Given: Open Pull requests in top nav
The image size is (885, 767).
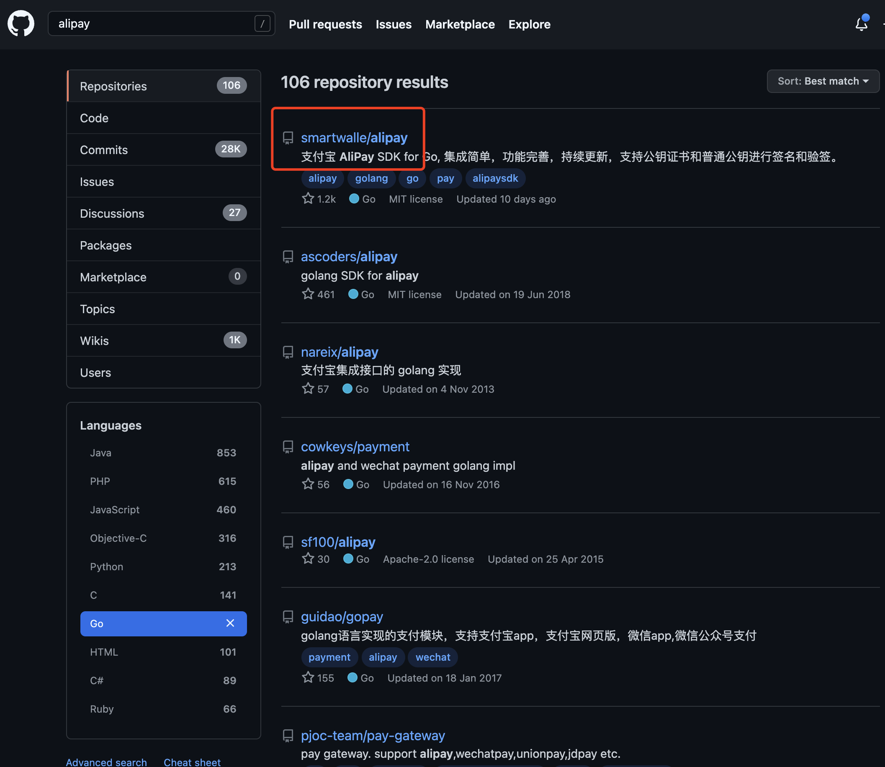Looking at the screenshot, I should pos(325,24).
